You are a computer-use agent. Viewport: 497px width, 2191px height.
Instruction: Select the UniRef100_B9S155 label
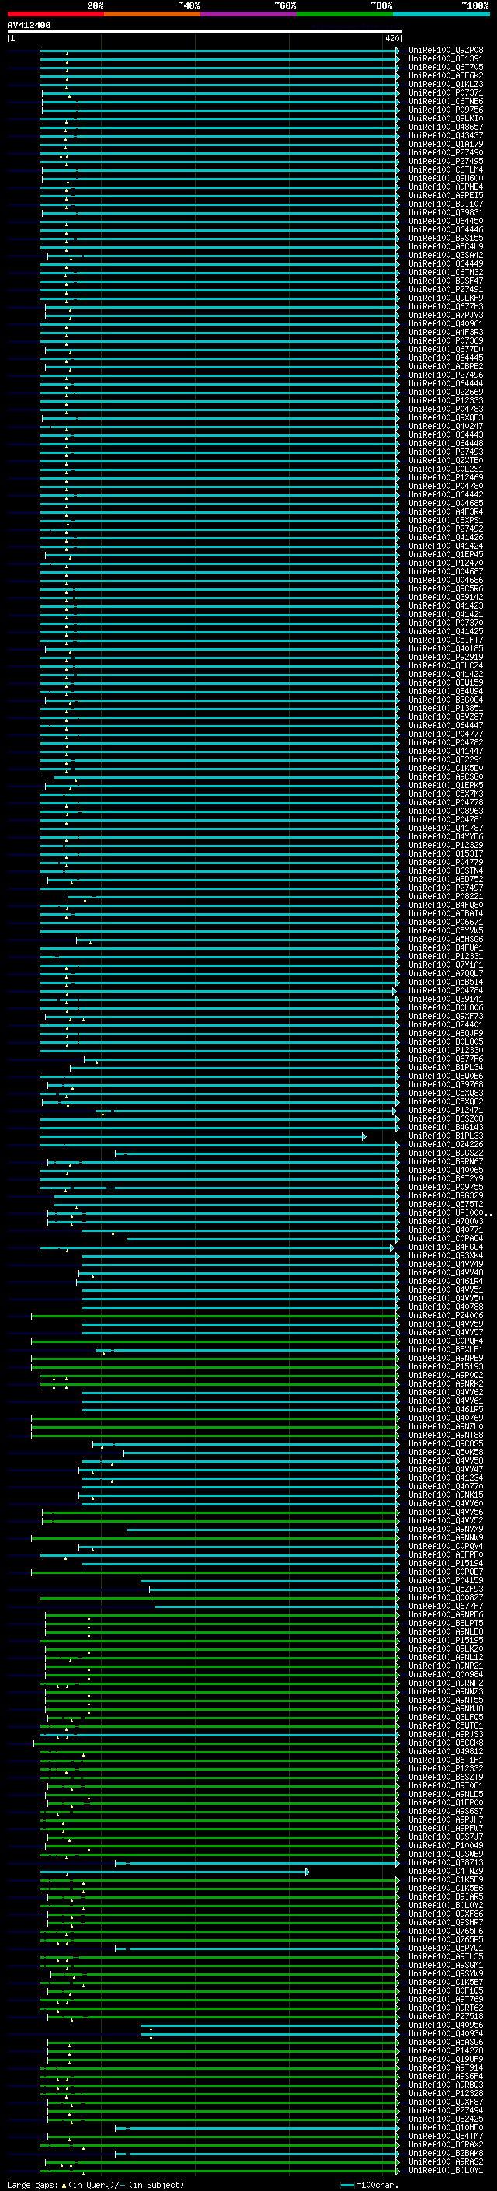[x=445, y=237]
